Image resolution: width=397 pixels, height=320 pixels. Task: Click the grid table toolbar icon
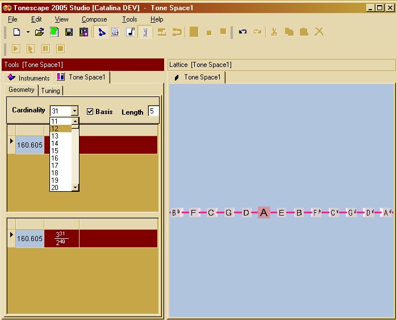tap(115, 32)
